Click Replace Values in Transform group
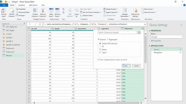This screenshot has width=186, height=104. pyautogui.click(x=87, y=15)
